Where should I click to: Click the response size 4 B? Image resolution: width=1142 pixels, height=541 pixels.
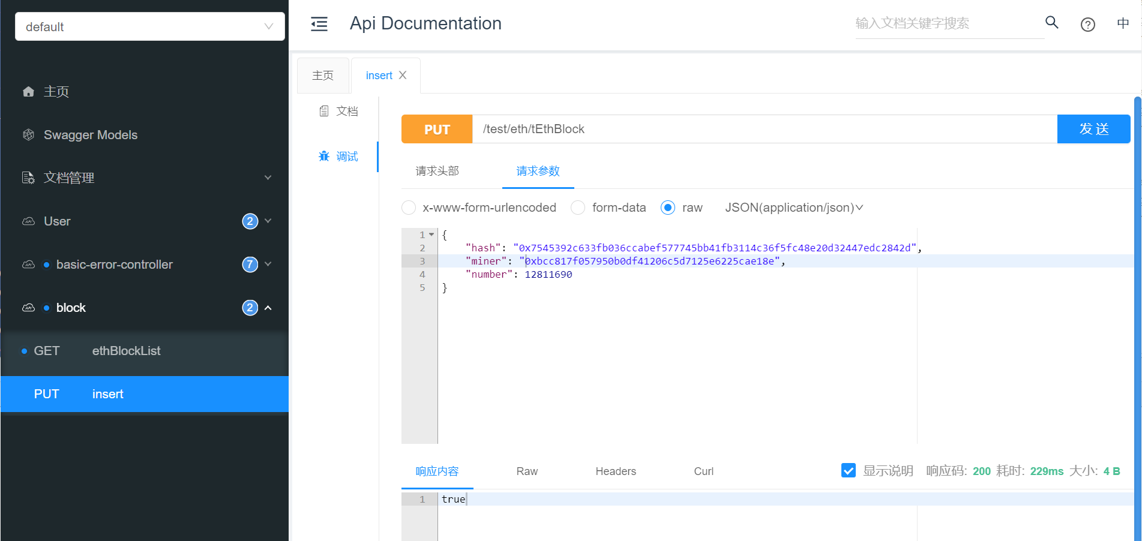[1112, 471]
